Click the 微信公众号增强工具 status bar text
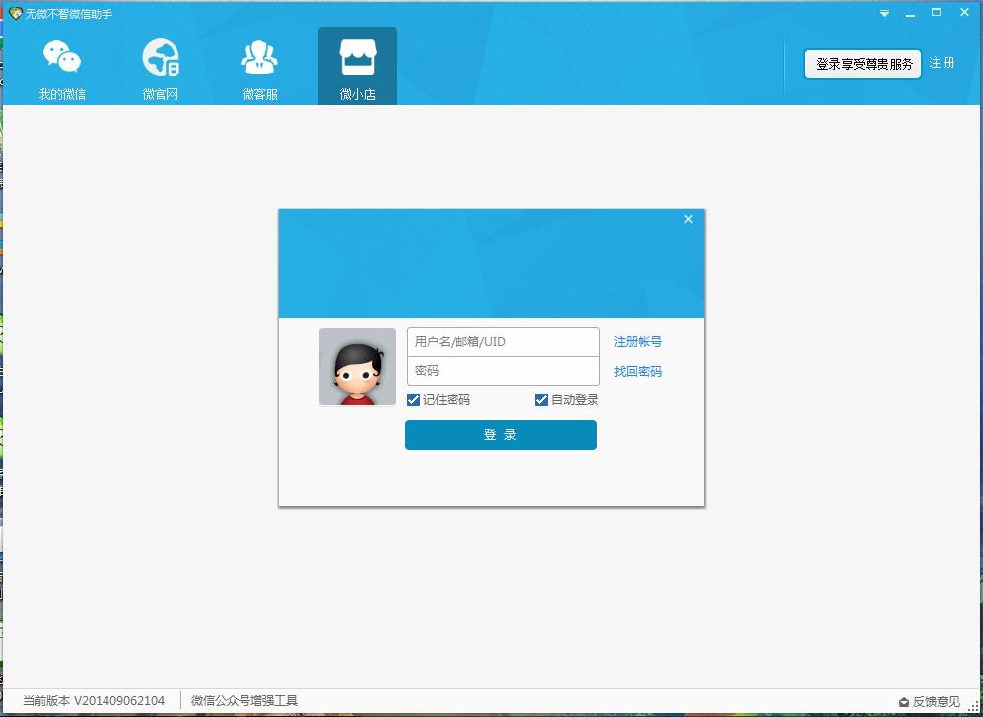The image size is (983, 717). (x=245, y=701)
